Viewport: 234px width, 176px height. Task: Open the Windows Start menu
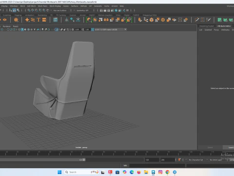(59, 172)
